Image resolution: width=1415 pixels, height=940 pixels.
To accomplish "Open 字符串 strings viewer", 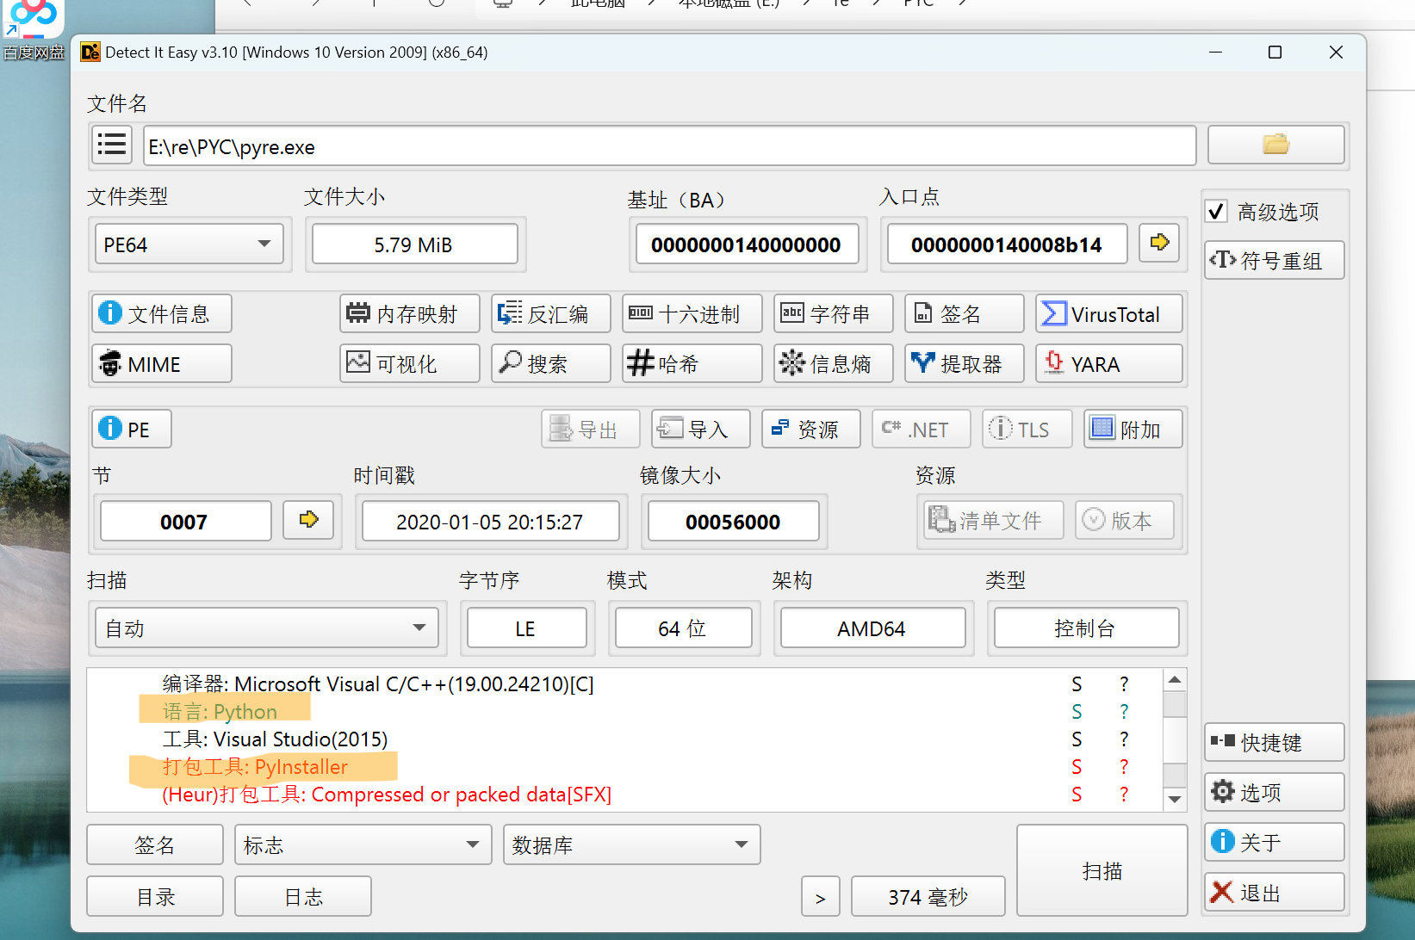I will pyautogui.click(x=834, y=313).
